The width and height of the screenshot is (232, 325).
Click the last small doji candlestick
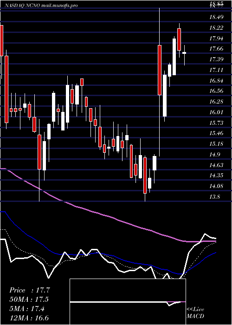point(184,53)
